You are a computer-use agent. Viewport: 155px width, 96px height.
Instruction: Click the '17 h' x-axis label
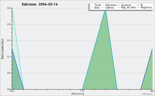point(82,91)
